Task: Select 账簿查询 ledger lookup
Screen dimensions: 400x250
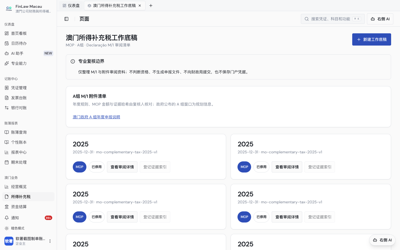Action: pos(28,132)
